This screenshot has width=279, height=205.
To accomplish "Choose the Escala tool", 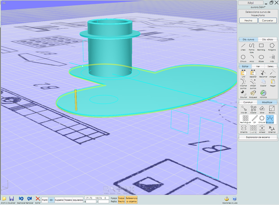I will tap(272, 109).
